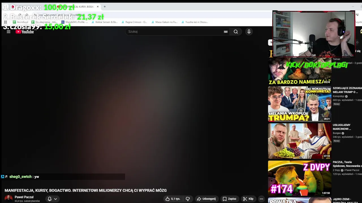Dislike the video with thumbs down
This screenshot has height=203, width=362.
click(x=188, y=199)
